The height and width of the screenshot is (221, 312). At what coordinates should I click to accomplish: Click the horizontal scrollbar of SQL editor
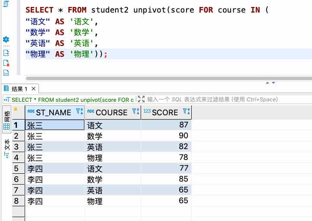169,78
